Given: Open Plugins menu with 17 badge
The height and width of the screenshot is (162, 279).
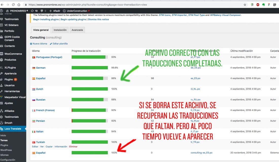Looking at the screenshot, I should (x=11, y=80).
